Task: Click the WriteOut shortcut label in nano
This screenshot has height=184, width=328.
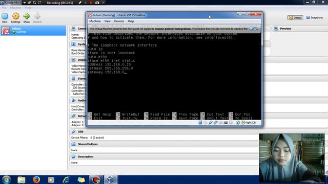Action: [x=131, y=114]
